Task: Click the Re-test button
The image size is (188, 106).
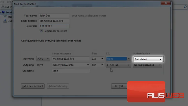Action: [x=119, y=86]
